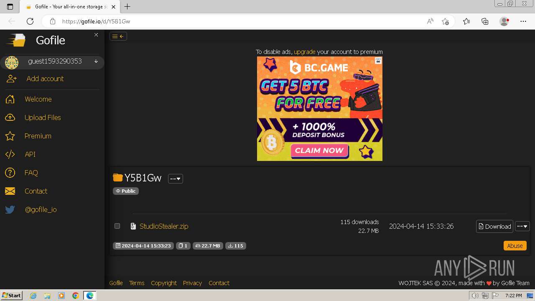This screenshot has height=301, width=535.
Task: Open Contact in the sidebar
Action: (x=36, y=191)
